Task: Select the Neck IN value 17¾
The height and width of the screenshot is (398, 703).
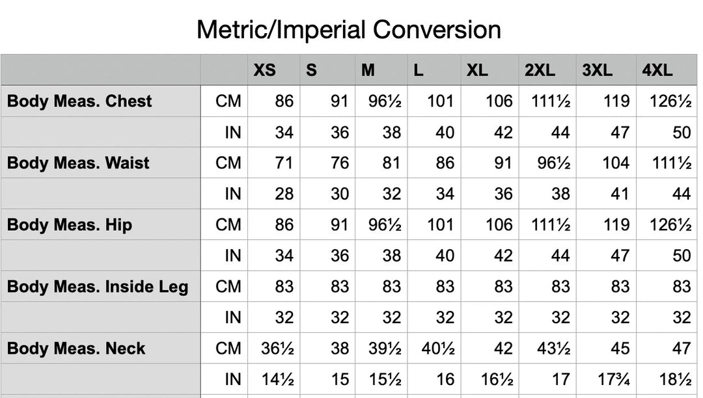Action: [613, 380]
